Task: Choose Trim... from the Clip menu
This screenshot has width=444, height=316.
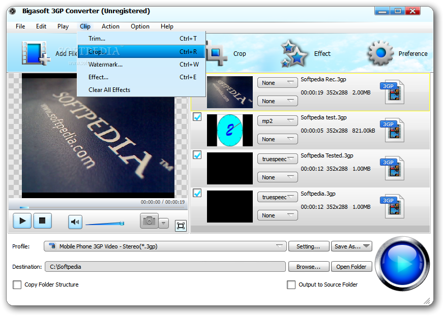Action: tap(141, 39)
